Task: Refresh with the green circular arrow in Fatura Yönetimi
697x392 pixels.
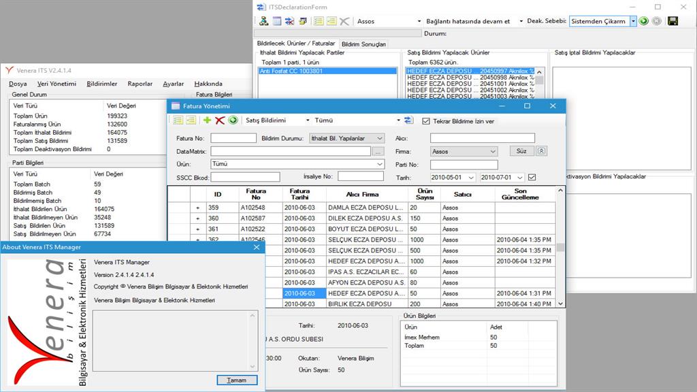Action: click(232, 118)
